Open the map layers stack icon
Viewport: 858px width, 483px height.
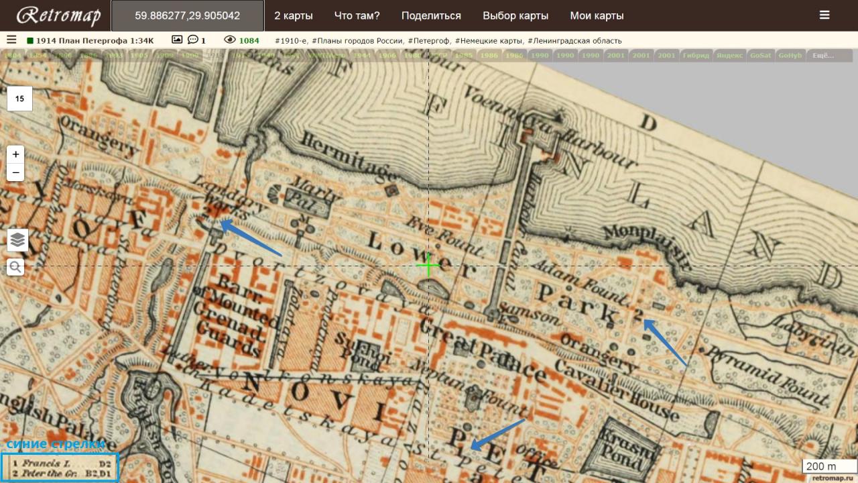[17, 239]
